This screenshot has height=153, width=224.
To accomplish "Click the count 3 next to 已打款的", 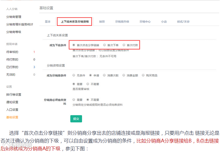I will 34,67.
